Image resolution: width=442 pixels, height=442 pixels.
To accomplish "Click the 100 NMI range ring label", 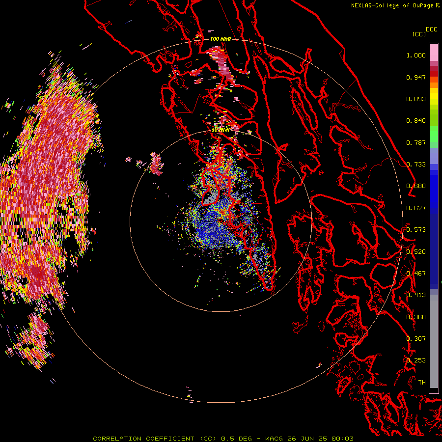I will [221, 39].
